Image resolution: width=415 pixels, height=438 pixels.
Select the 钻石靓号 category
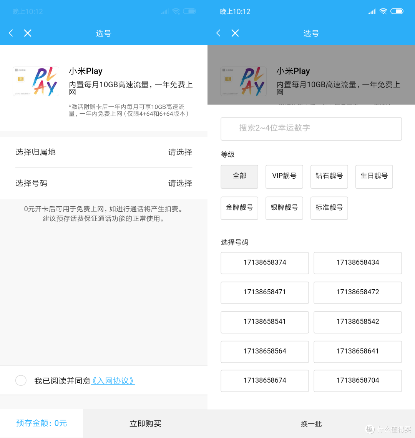pyautogui.click(x=329, y=176)
